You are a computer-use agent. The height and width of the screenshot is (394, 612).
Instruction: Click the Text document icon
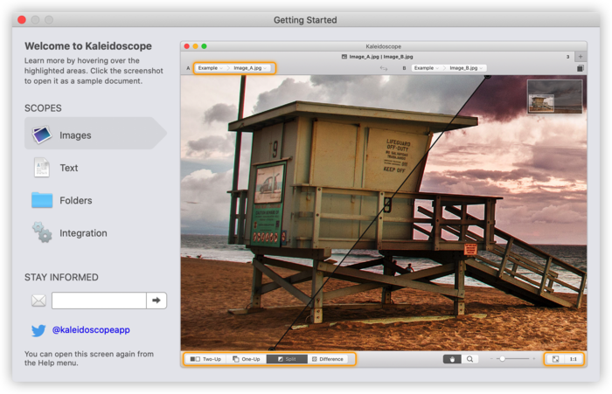42,168
